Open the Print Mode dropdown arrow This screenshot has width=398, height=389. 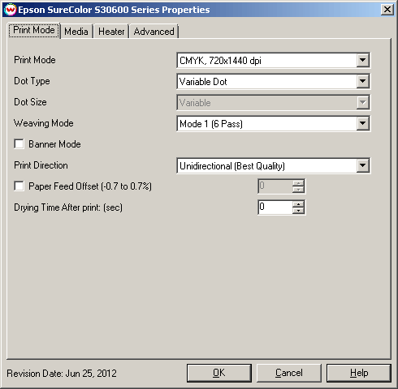coord(363,60)
